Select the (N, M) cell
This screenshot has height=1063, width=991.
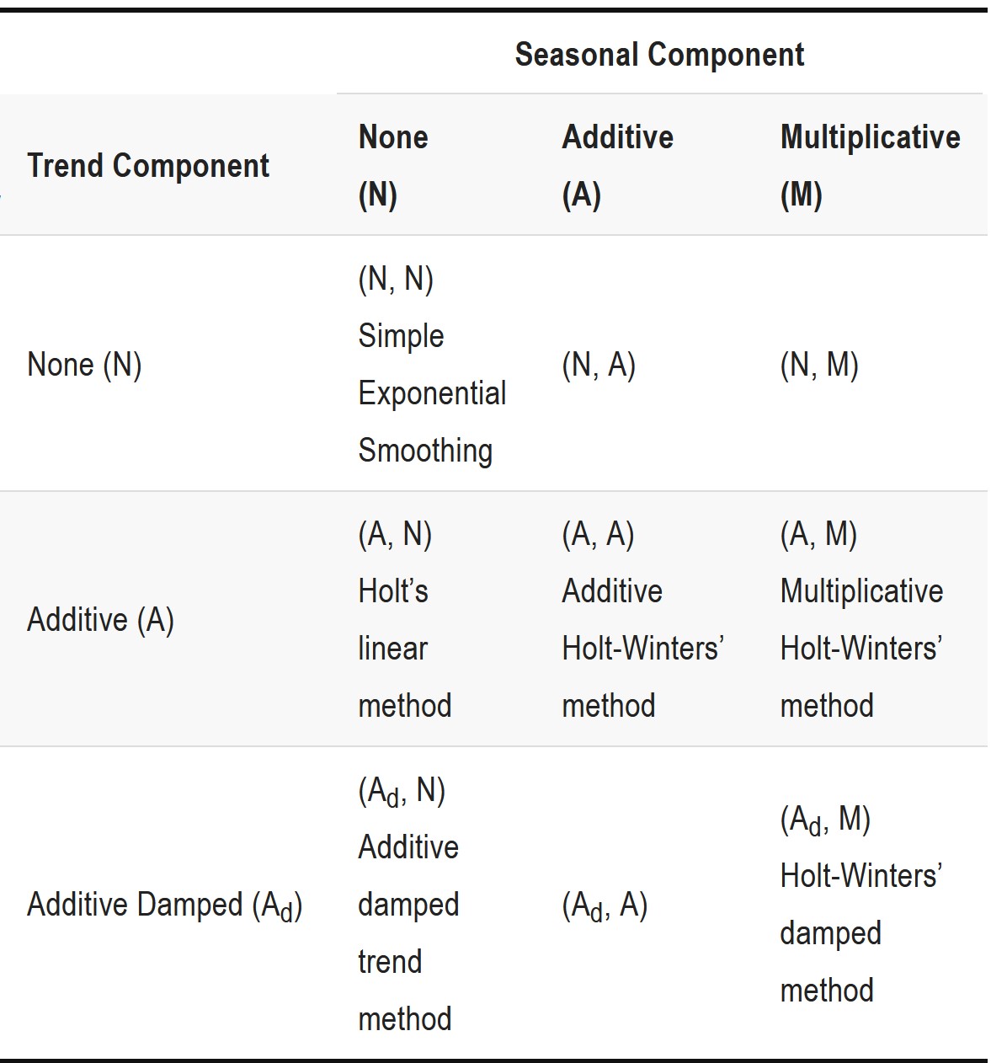pos(818,365)
